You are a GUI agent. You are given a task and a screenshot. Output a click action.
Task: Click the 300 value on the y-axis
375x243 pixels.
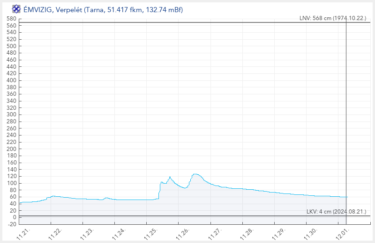click(x=11, y=114)
